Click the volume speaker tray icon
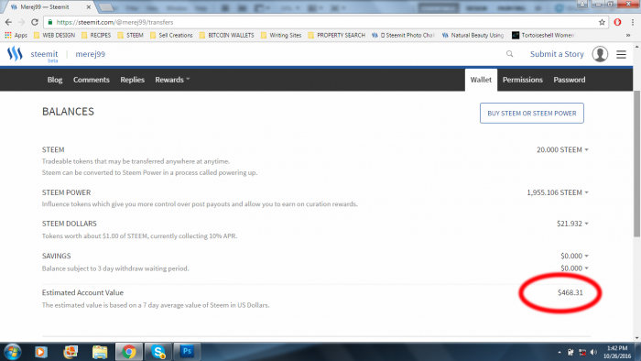Viewport: 641px width, 361px height. pyautogui.click(x=593, y=352)
